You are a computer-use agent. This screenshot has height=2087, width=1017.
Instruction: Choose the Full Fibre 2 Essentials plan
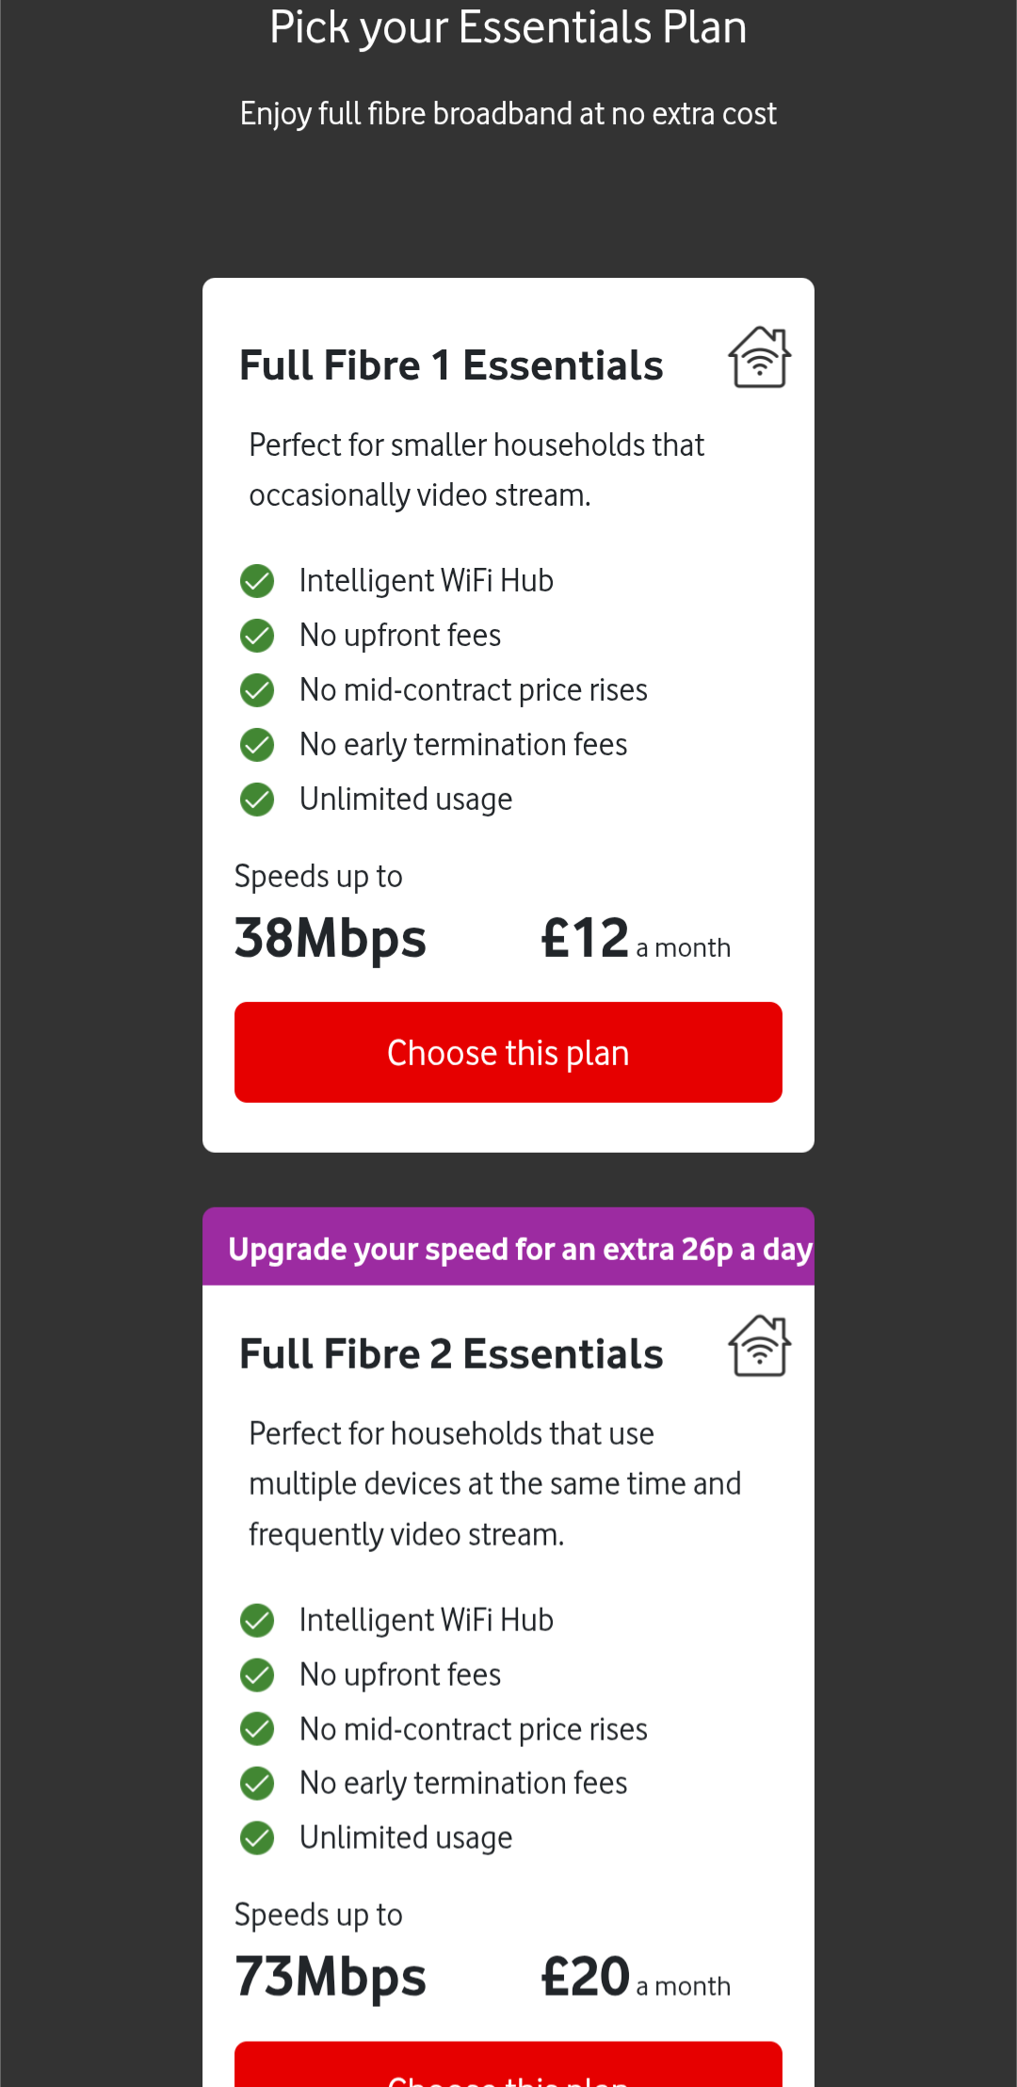click(x=508, y=2067)
